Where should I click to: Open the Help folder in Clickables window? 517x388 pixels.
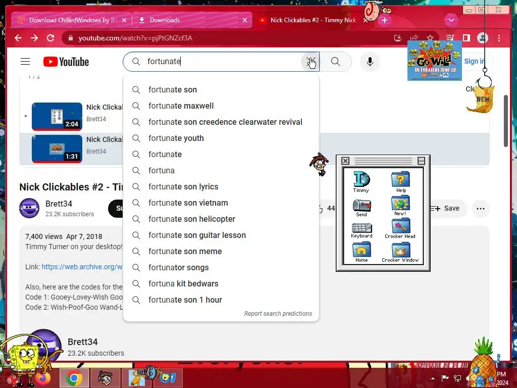[400, 181]
